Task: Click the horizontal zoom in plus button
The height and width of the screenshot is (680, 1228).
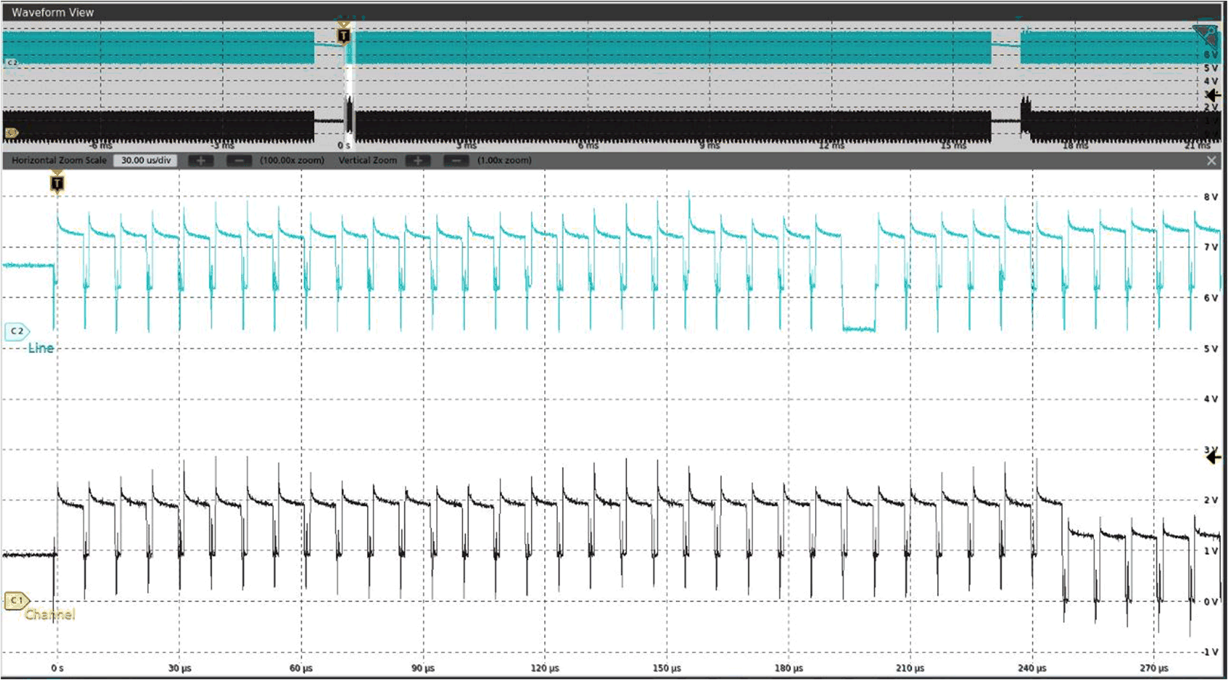Action: [201, 160]
